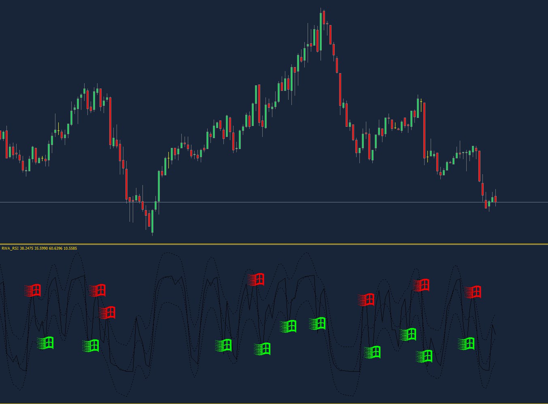
Task: Select the highest red flag signal icon
Action: [256, 280]
